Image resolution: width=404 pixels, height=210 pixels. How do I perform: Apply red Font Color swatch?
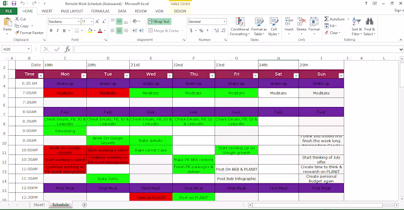(100, 30)
